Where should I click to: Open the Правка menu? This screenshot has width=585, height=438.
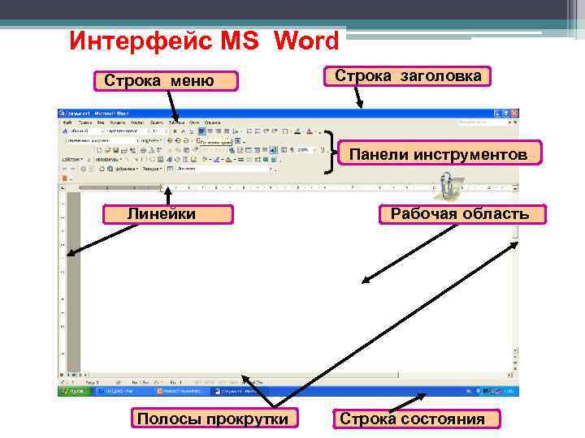pyautogui.click(x=85, y=122)
